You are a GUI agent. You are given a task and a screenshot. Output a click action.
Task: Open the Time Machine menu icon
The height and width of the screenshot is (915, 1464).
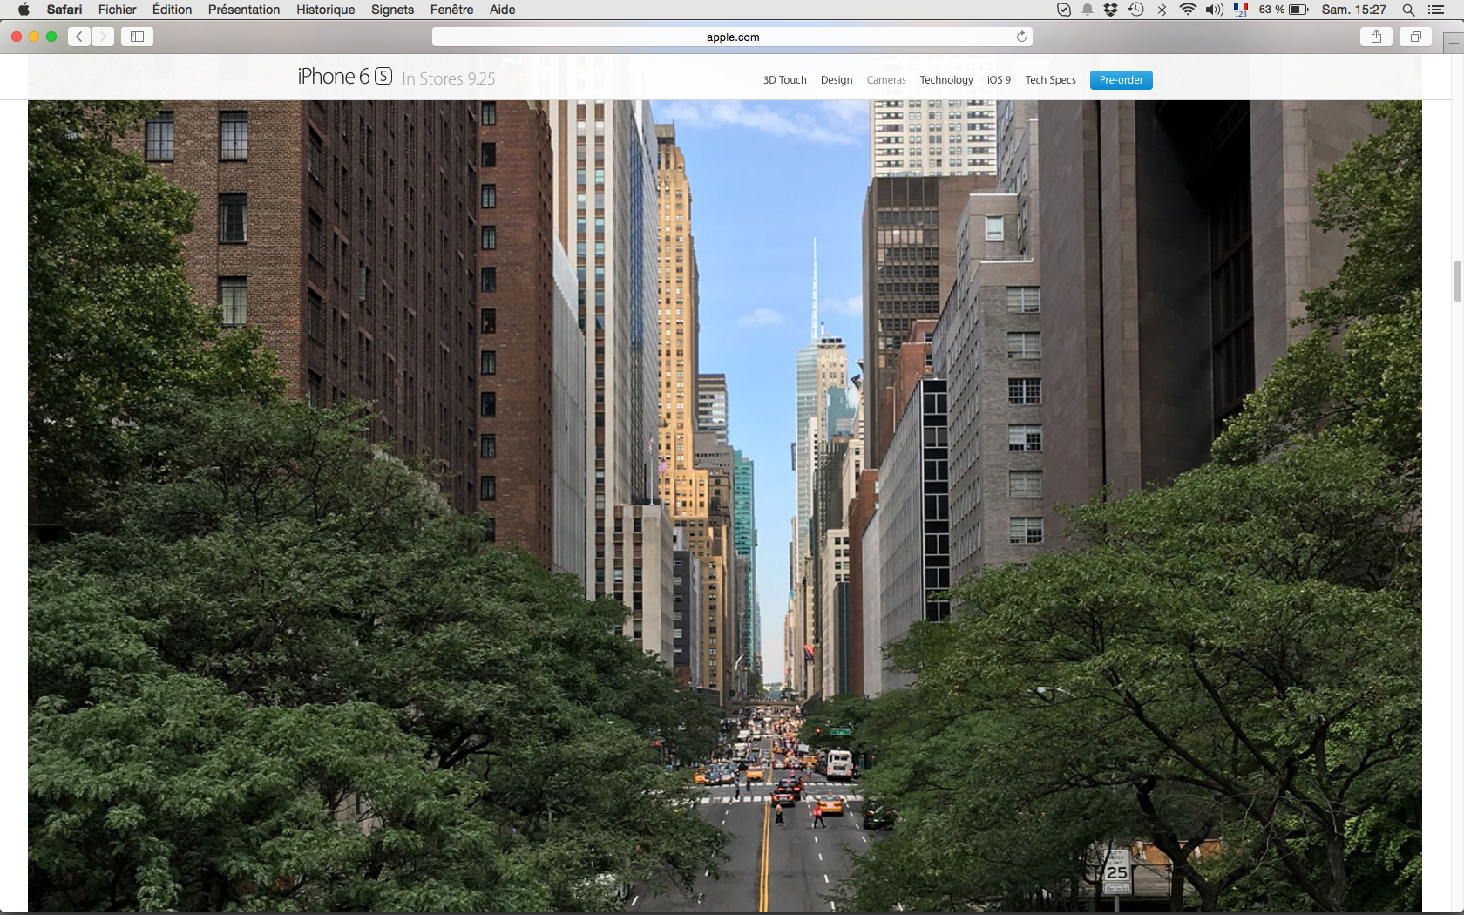[x=1135, y=10]
